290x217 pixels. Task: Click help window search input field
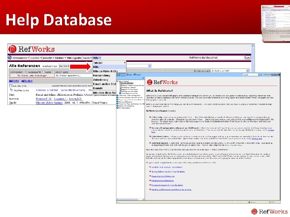(250, 75)
